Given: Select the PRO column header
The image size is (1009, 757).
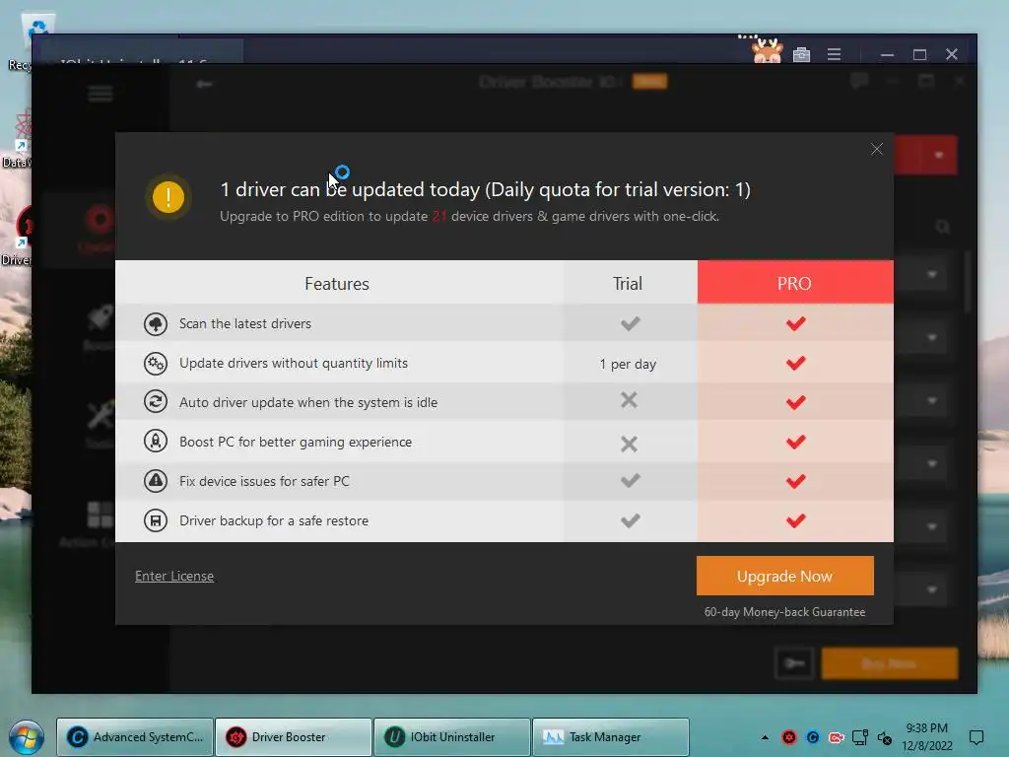Looking at the screenshot, I should pos(795,283).
